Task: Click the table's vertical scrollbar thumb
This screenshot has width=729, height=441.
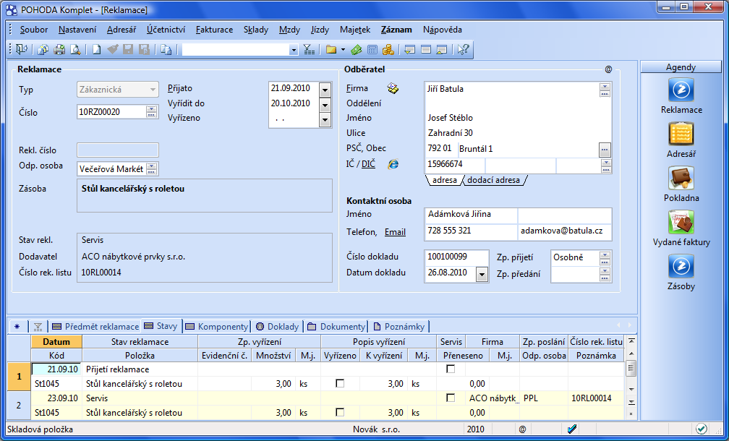Action: (x=631, y=369)
